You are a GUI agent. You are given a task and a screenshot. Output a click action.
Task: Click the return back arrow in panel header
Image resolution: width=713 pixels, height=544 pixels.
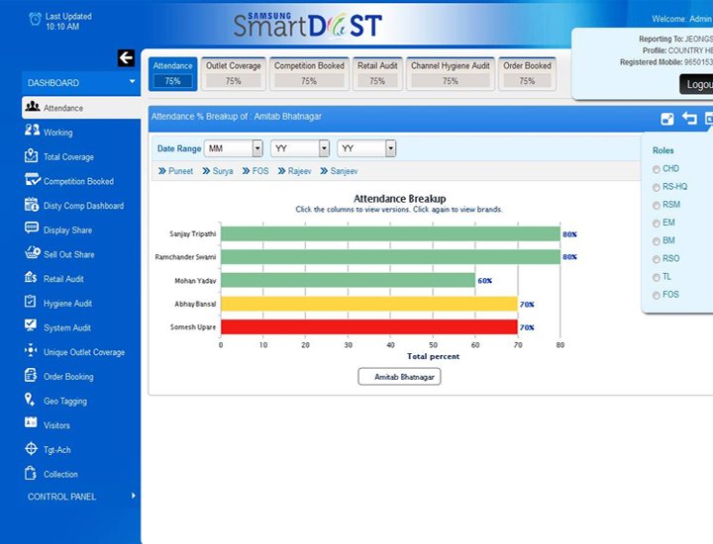(x=689, y=119)
